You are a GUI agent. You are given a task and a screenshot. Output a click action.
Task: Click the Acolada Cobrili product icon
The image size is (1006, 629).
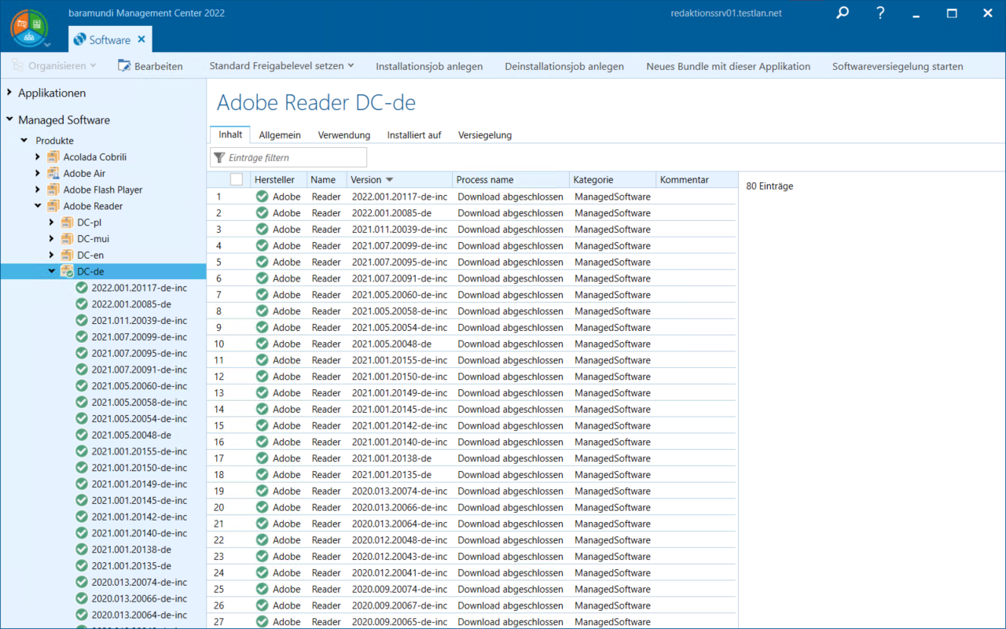coord(53,157)
